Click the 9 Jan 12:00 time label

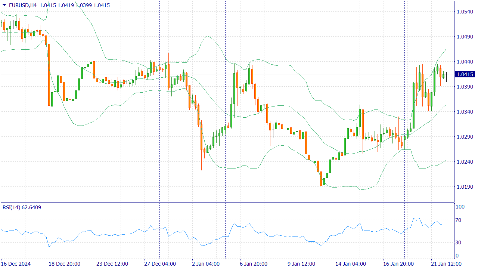301,264
